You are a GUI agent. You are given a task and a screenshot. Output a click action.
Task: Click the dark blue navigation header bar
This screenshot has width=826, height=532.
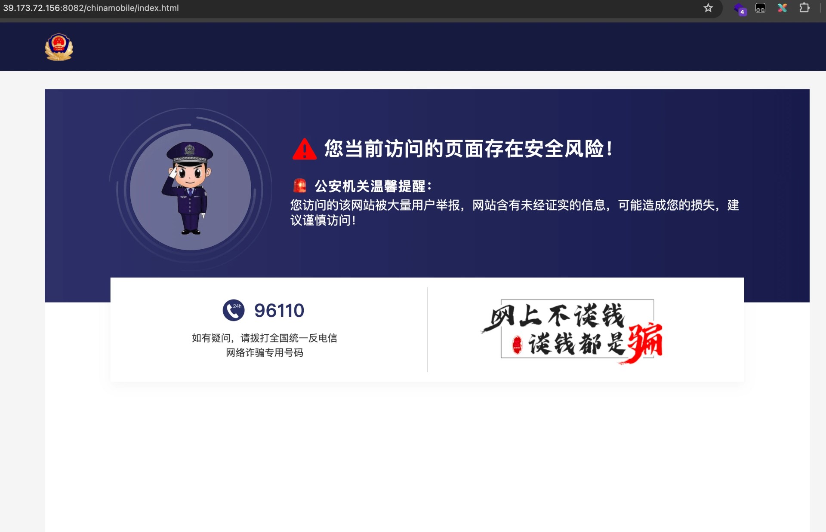click(413, 46)
